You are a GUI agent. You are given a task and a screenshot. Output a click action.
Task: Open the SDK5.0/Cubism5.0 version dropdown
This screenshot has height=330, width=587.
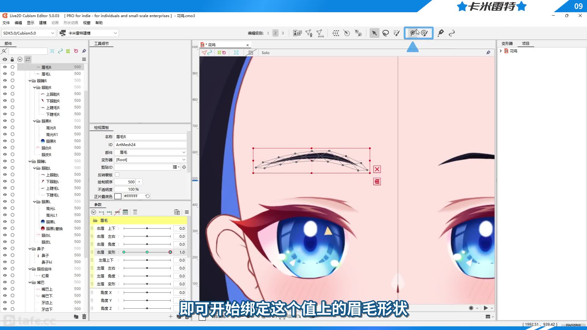click(x=29, y=33)
